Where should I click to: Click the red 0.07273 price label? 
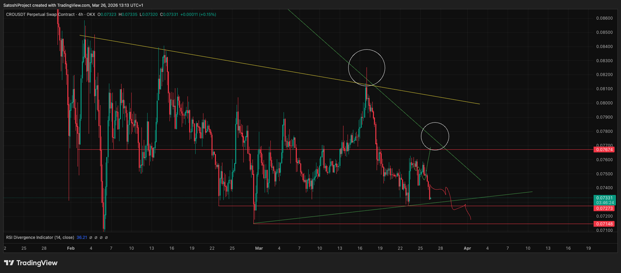(604, 208)
